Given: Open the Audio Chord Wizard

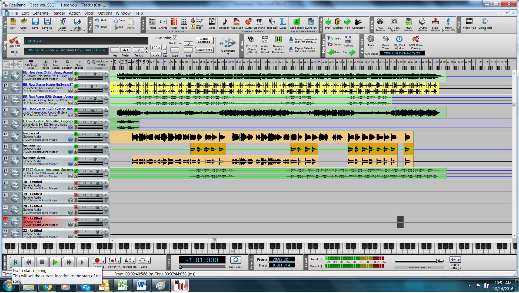Looking at the screenshot, I should 265,45.
